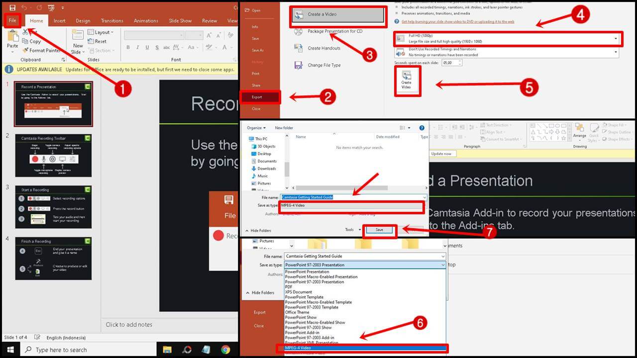Click the Save icon in Quick Access Toolbar
This screenshot has height=358, width=637.
click(12, 7)
